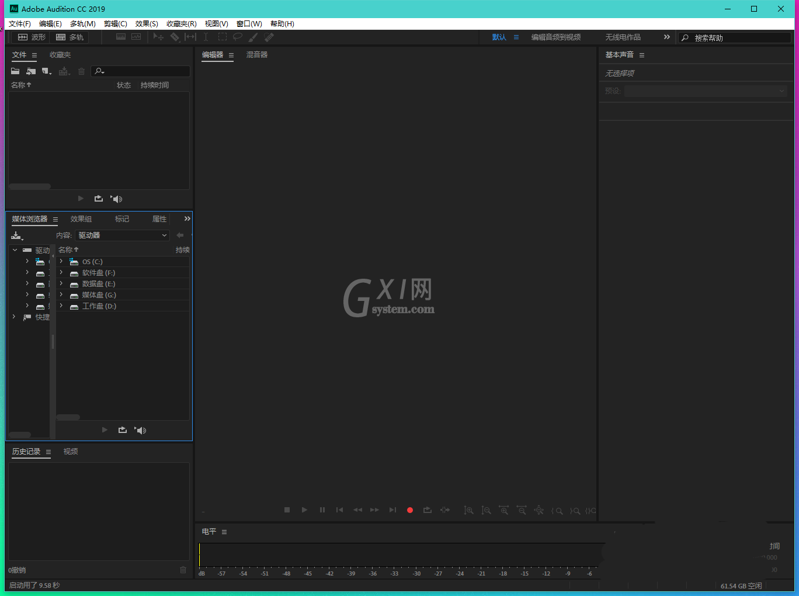799x596 pixels.
Task: Expand the 软件盘 (F:) drive
Action: point(61,272)
